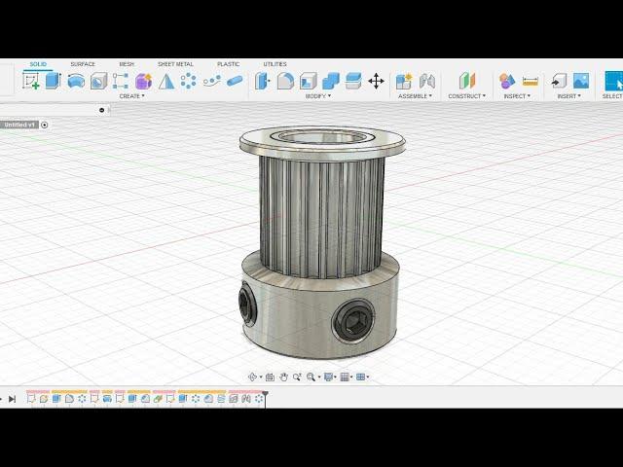Activate the blue Select tool
The image size is (623, 467).
pyautogui.click(x=614, y=81)
